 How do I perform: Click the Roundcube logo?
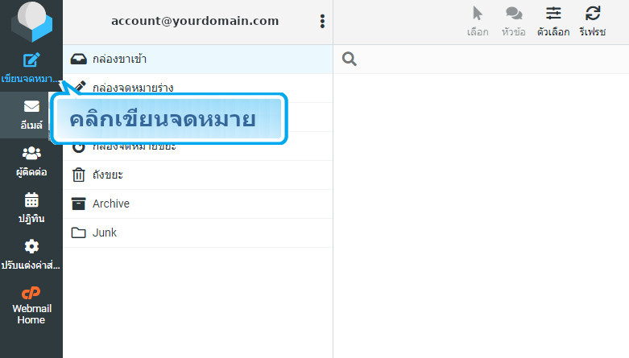(31, 22)
